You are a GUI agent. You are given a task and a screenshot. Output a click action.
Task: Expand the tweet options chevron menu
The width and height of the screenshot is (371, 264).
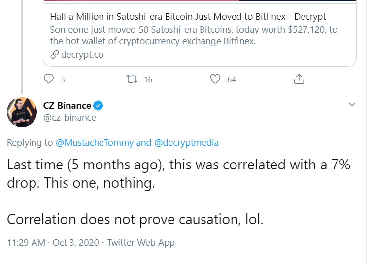point(352,104)
